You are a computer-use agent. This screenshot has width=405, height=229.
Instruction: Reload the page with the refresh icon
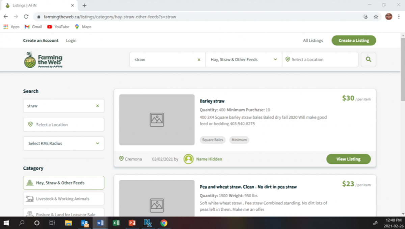pyautogui.click(x=26, y=17)
